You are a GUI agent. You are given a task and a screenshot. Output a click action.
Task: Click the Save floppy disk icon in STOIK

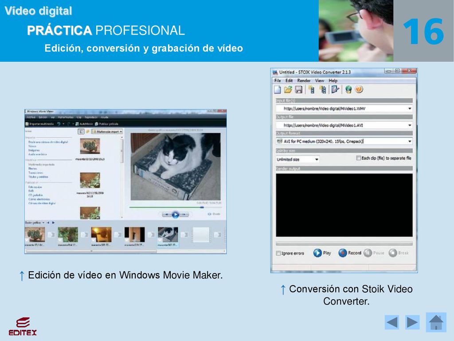click(298, 90)
